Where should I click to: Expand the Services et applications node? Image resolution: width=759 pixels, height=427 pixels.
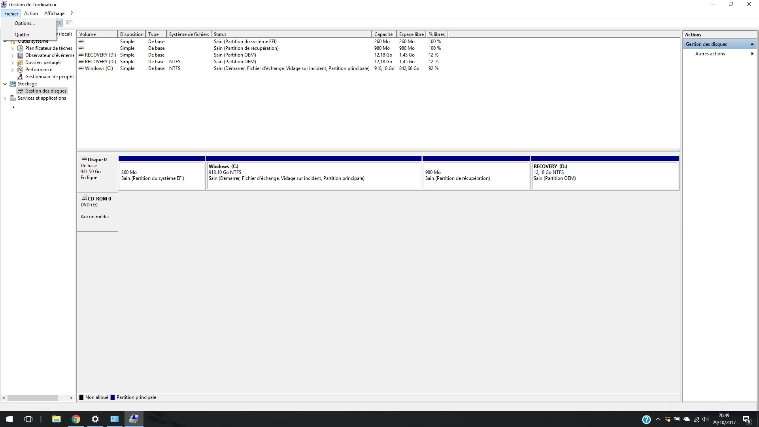(x=5, y=98)
